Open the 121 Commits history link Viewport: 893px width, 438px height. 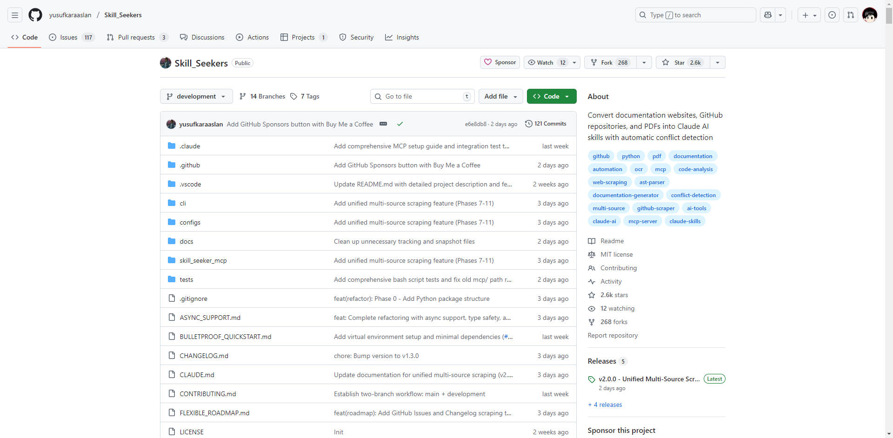pos(546,124)
